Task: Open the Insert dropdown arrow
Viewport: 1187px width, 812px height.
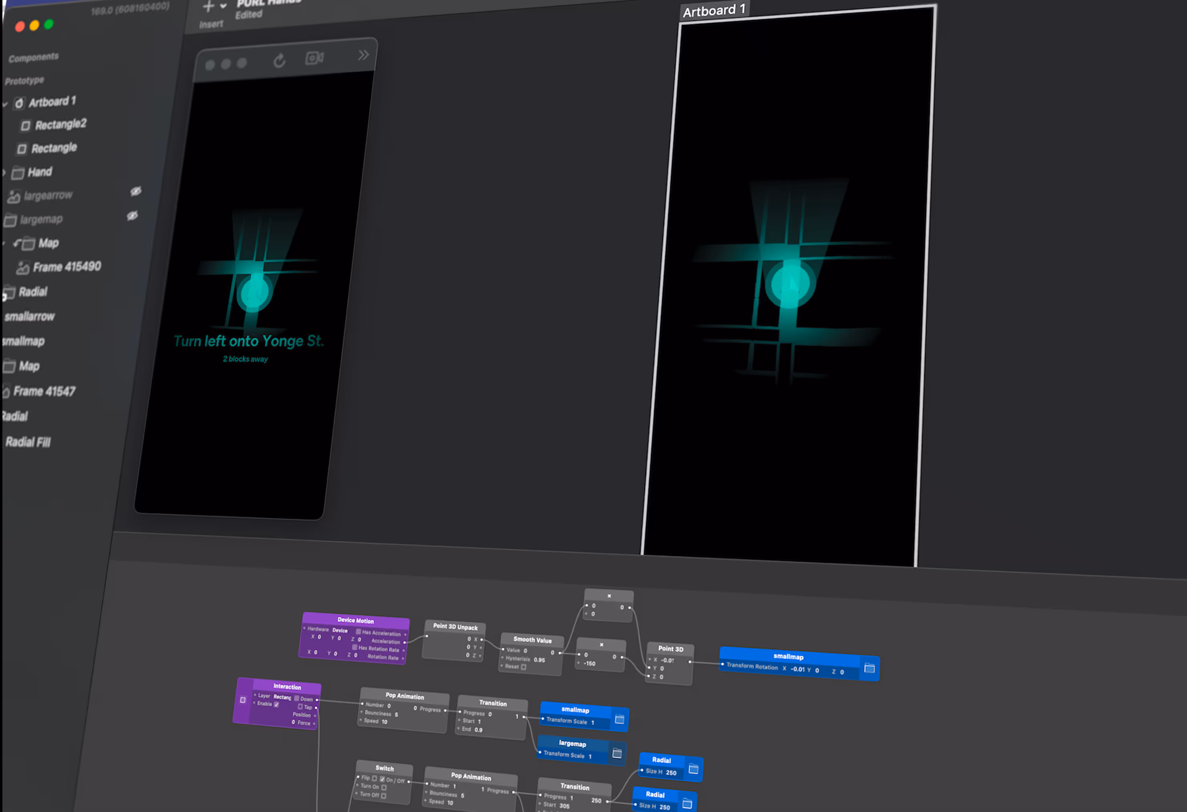Action: coord(223,6)
